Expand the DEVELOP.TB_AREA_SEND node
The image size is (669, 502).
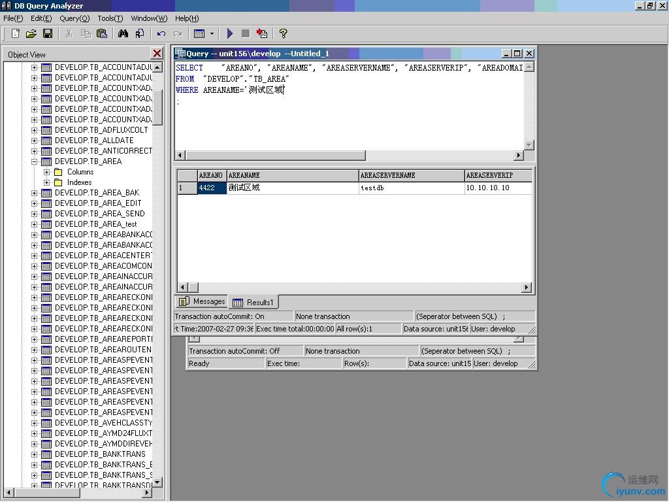coord(34,214)
